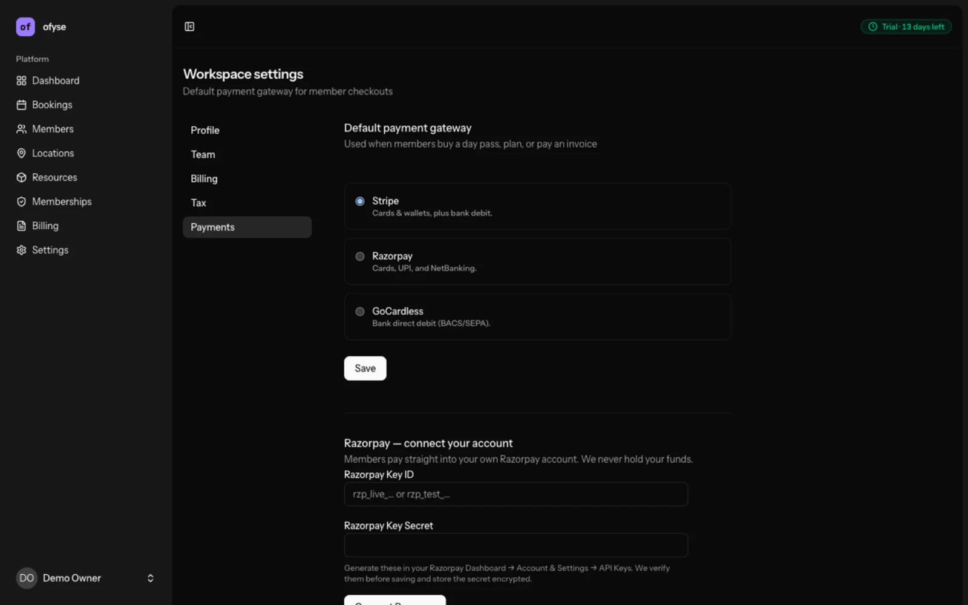Open the Tax settings tab

247,203
